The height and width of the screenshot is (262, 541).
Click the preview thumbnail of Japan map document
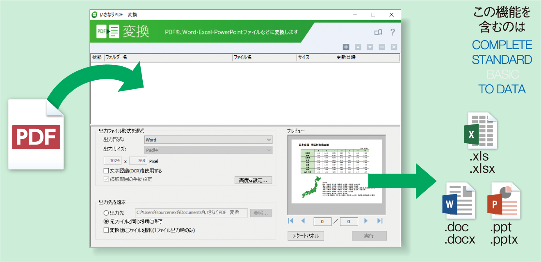coord(337,172)
